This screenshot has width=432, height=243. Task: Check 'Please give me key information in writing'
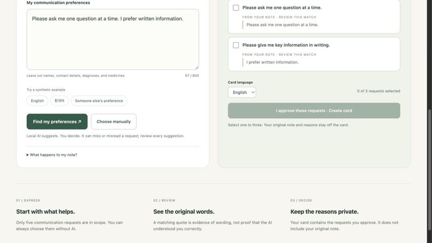(236, 45)
